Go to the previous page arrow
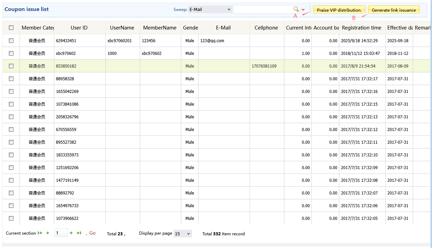This screenshot has height=248, width=432. (x=48, y=233)
